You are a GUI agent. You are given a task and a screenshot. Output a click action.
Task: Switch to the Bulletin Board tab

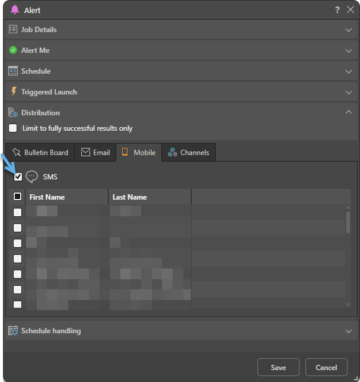click(x=40, y=153)
